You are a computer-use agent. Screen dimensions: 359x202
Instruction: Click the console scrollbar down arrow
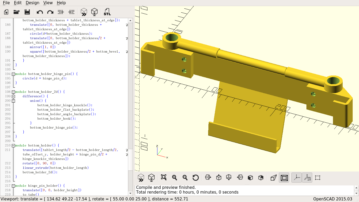[356, 193]
